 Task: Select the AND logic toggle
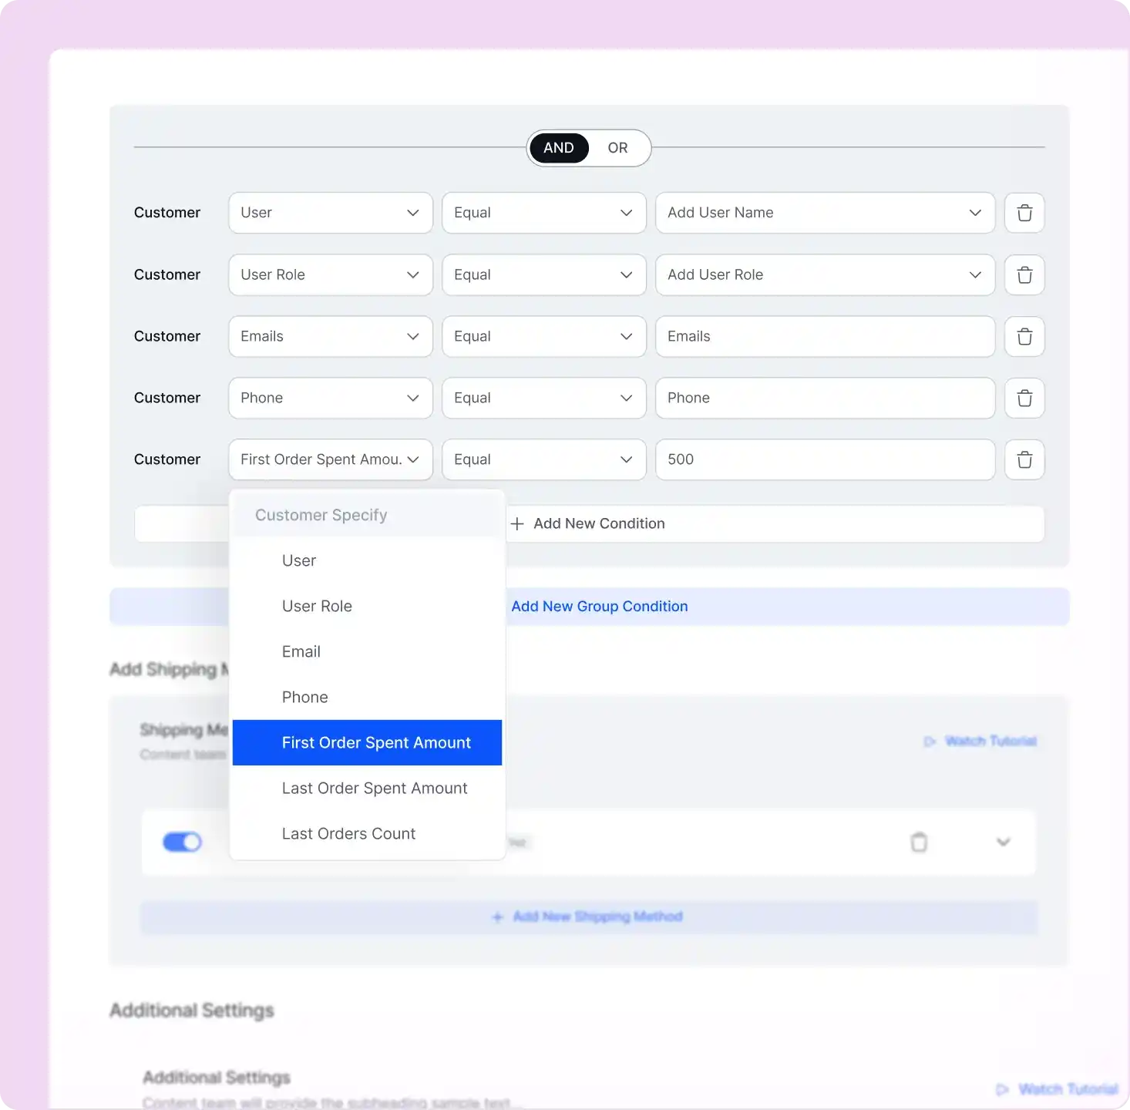558,147
